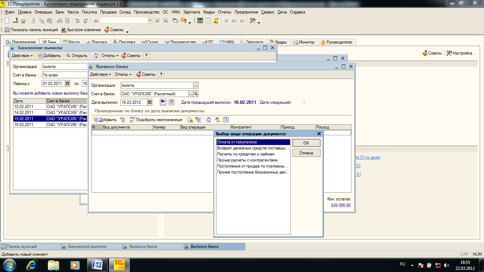Select Расчеты по кредитам и займам
The image size is (484, 272).
tap(253, 154)
